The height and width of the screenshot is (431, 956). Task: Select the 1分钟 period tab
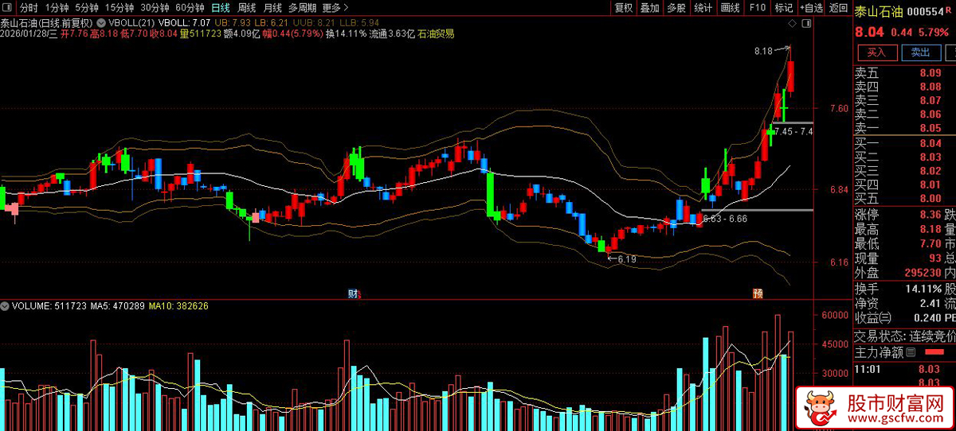point(57,8)
